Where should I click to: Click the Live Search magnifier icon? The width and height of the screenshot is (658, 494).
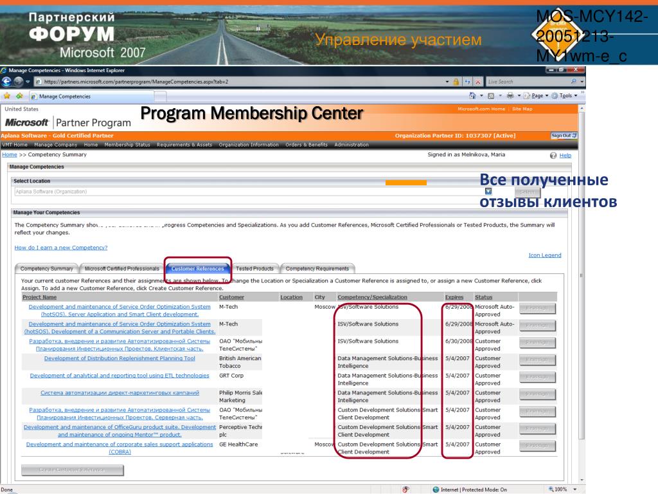[x=574, y=82]
